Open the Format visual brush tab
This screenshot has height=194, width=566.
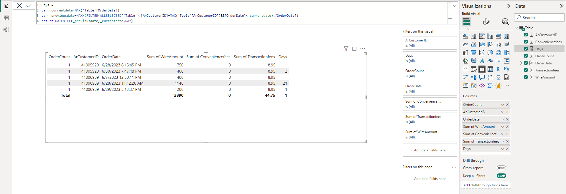[x=486, y=22]
